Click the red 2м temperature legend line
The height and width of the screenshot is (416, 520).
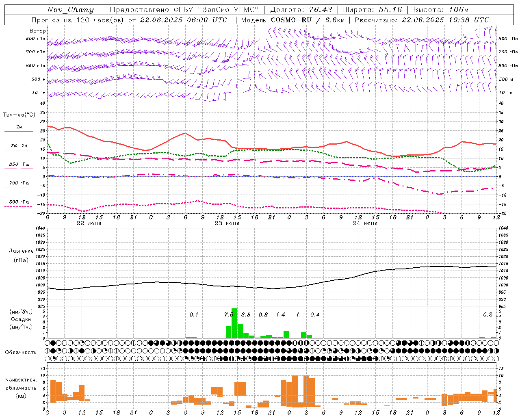pos(19,132)
